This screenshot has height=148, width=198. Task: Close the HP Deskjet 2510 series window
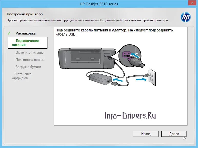192,3
